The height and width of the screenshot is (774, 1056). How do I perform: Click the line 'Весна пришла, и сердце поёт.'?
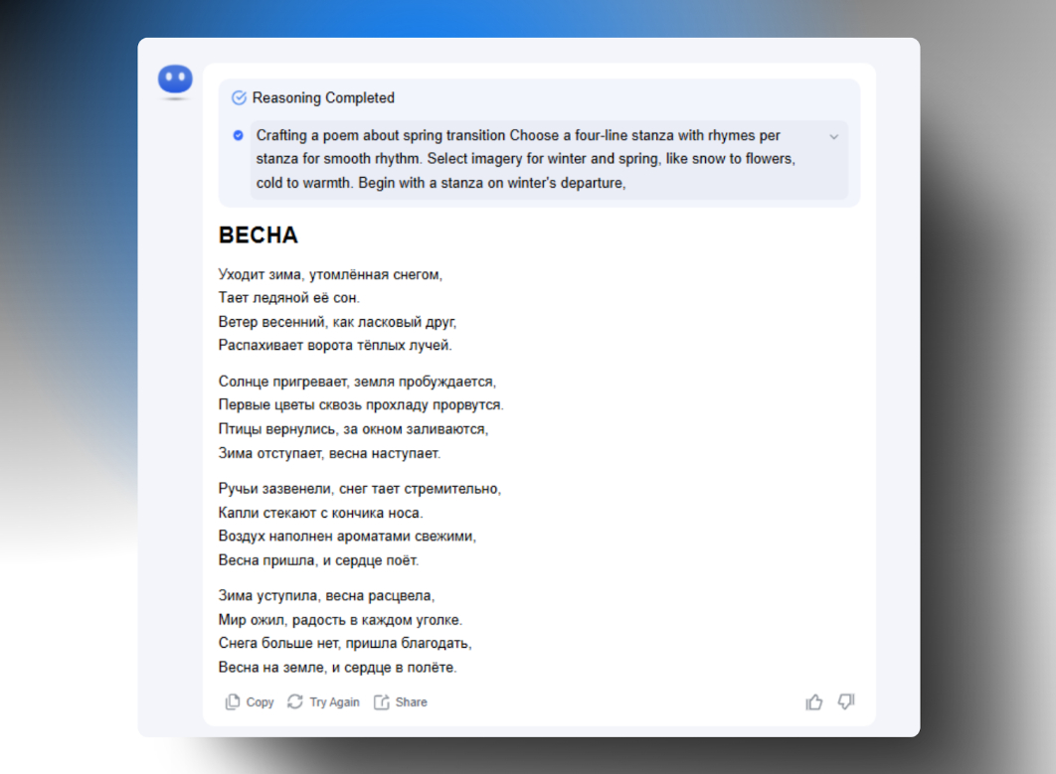tap(318, 560)
